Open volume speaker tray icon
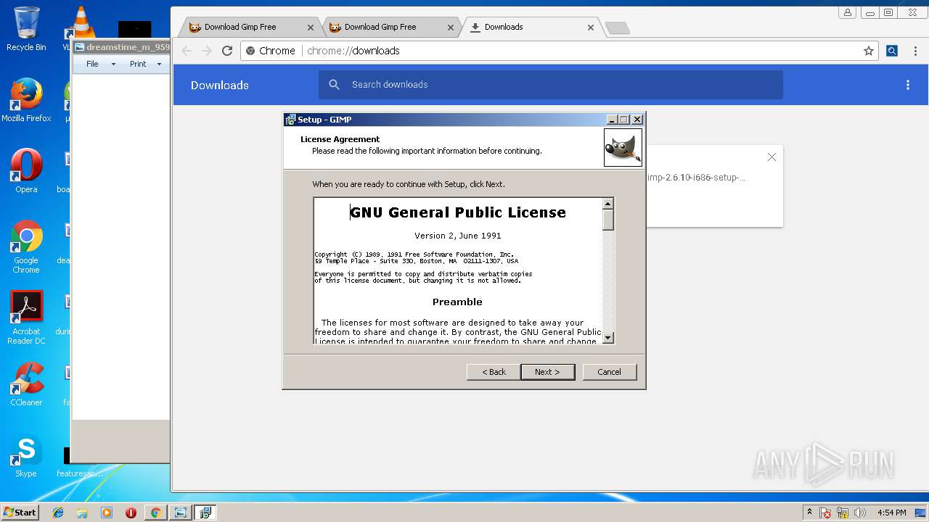 pyautogui.click(x=860, y=513)
